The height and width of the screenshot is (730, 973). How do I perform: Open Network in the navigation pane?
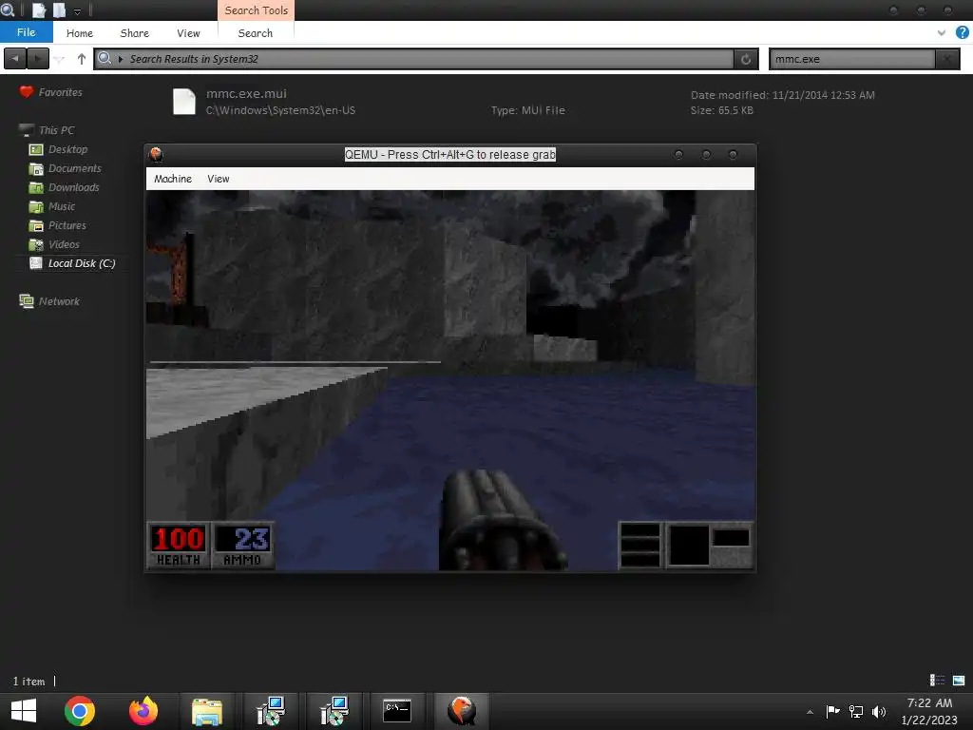[x=59, y=301]
